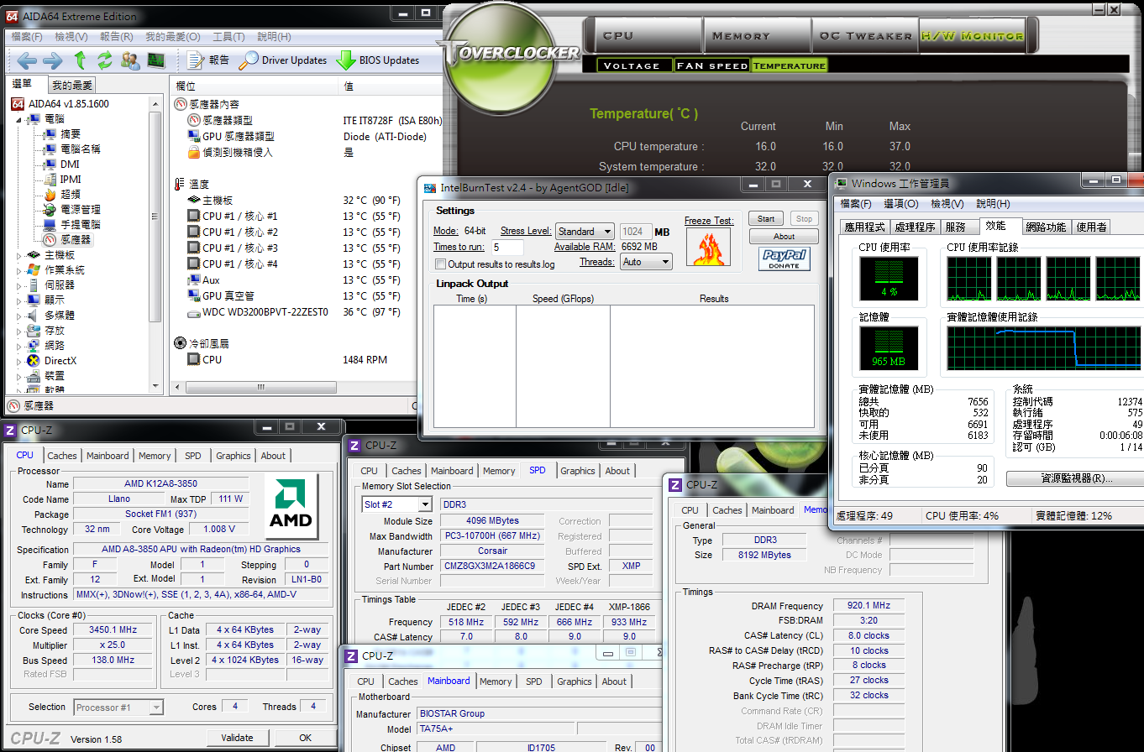Screen dimensions: 1144x752
Task: Open 檔案(F) menu in AIDA64
Action: click(27, 37)
